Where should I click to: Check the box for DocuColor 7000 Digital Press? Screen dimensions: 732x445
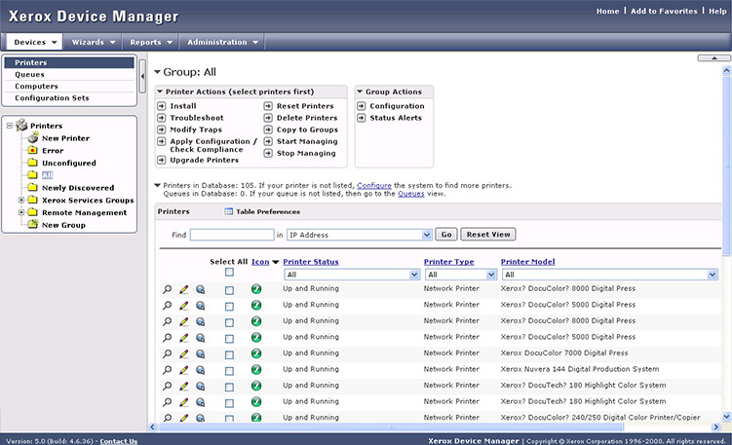(x=229, y=355)
